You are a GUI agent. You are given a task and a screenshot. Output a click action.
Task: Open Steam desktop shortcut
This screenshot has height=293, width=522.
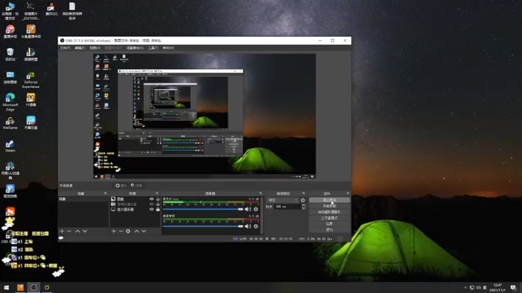coord(10,146)
